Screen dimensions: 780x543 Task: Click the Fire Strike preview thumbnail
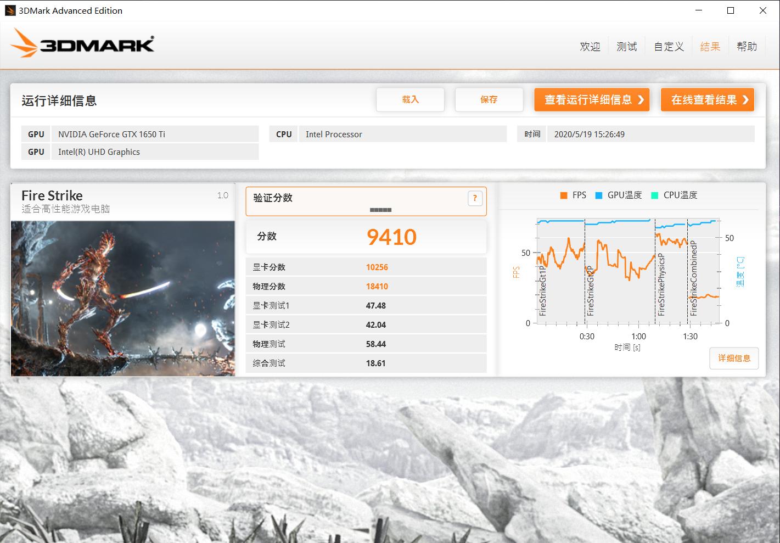[x=123, y=299]
